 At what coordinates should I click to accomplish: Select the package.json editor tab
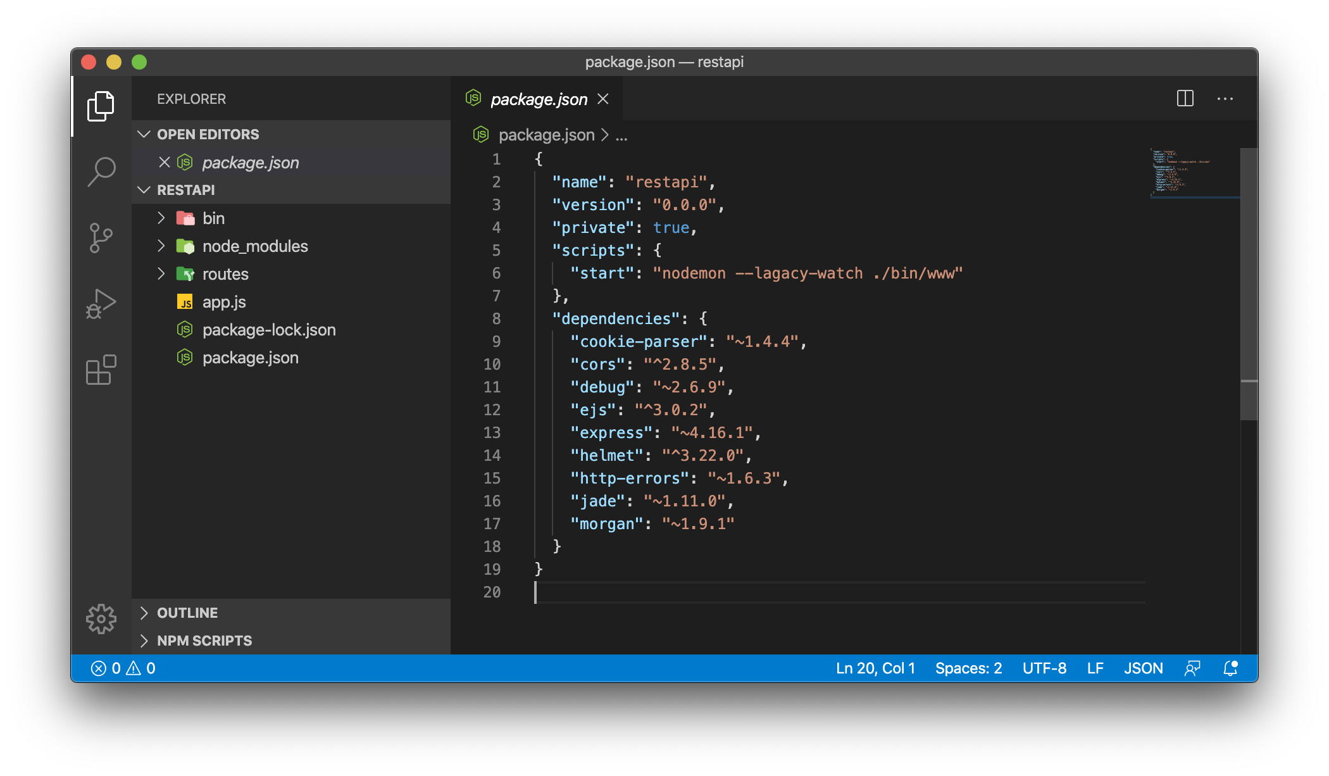[538, 99]
